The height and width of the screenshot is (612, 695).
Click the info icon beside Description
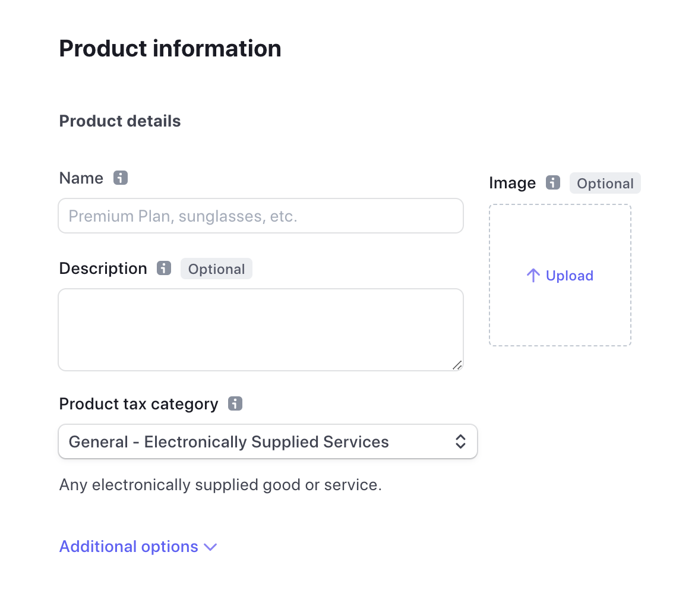coord(164,269)
